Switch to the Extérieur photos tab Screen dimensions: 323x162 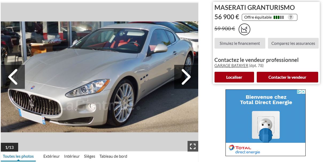coord(52,156)
